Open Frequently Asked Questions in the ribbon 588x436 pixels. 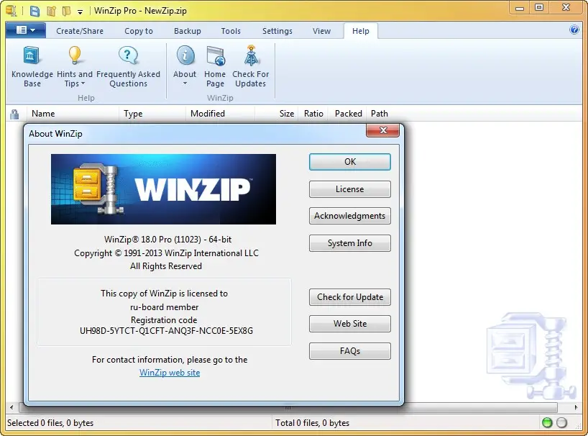click(128, 67)
